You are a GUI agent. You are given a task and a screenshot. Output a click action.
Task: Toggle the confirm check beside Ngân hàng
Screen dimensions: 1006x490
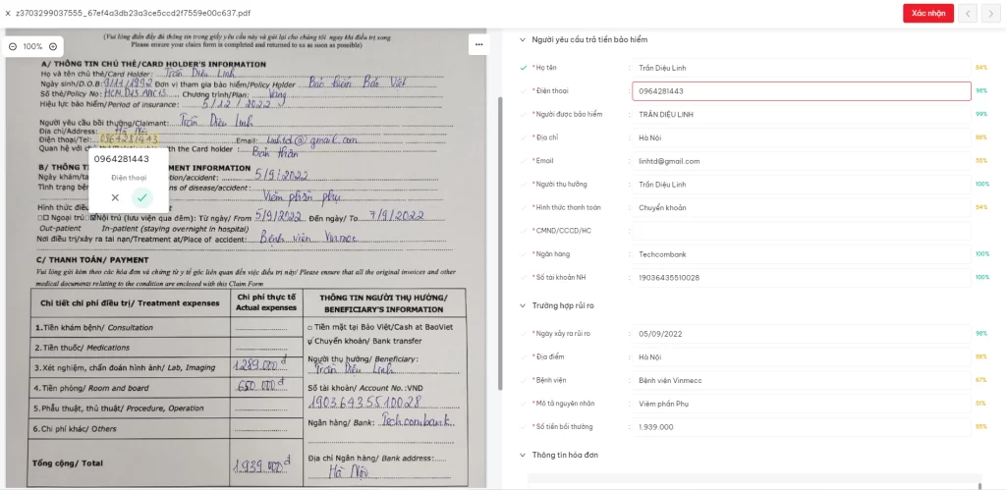click(x=524, y=254)
